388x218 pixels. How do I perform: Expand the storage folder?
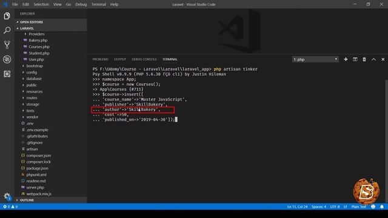[33, 104]
